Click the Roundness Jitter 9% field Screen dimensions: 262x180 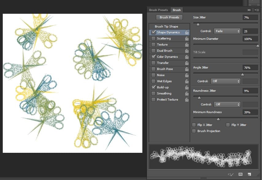pyautogui.click(x=250, y=91)
